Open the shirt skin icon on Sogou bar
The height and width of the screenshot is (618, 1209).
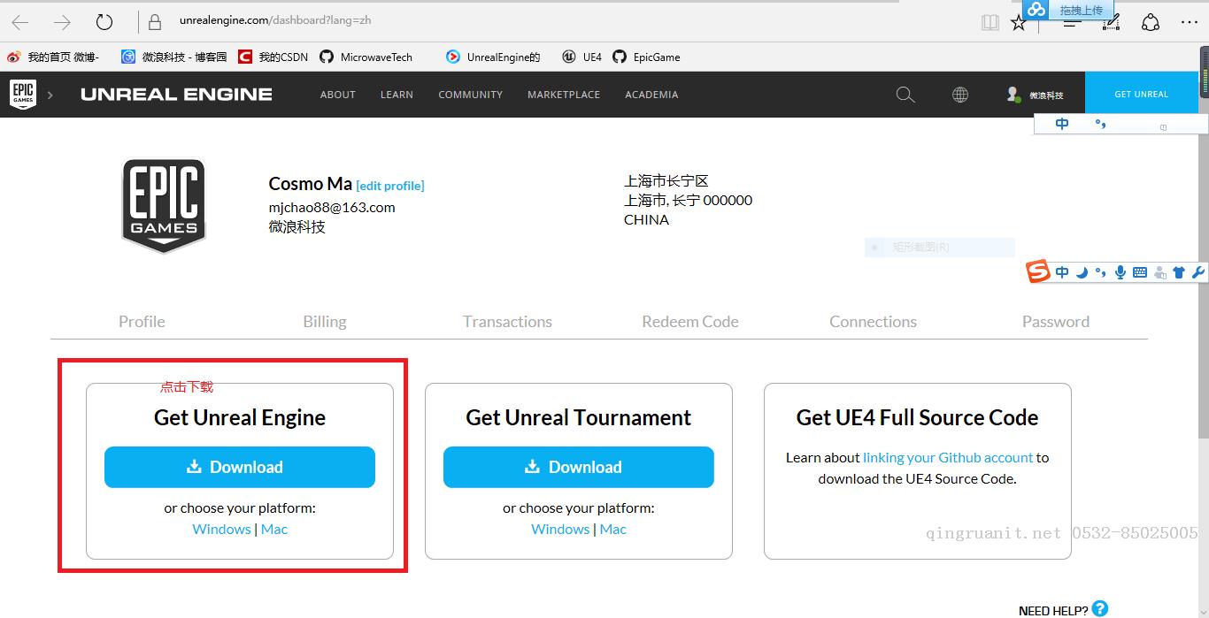[1179, 272]
